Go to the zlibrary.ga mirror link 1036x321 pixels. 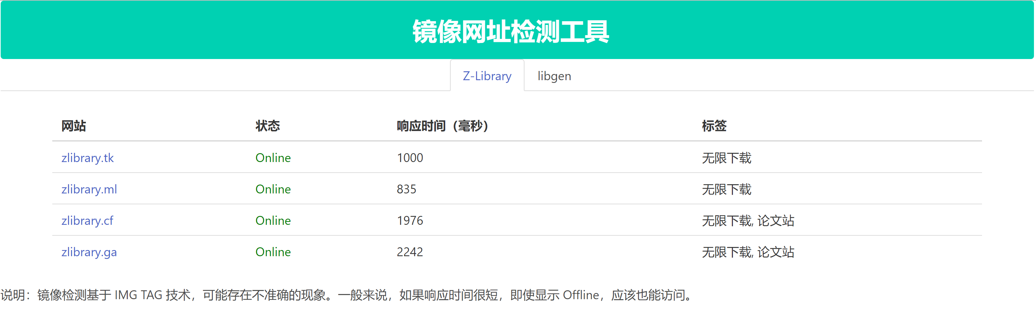tap(89, 252)
